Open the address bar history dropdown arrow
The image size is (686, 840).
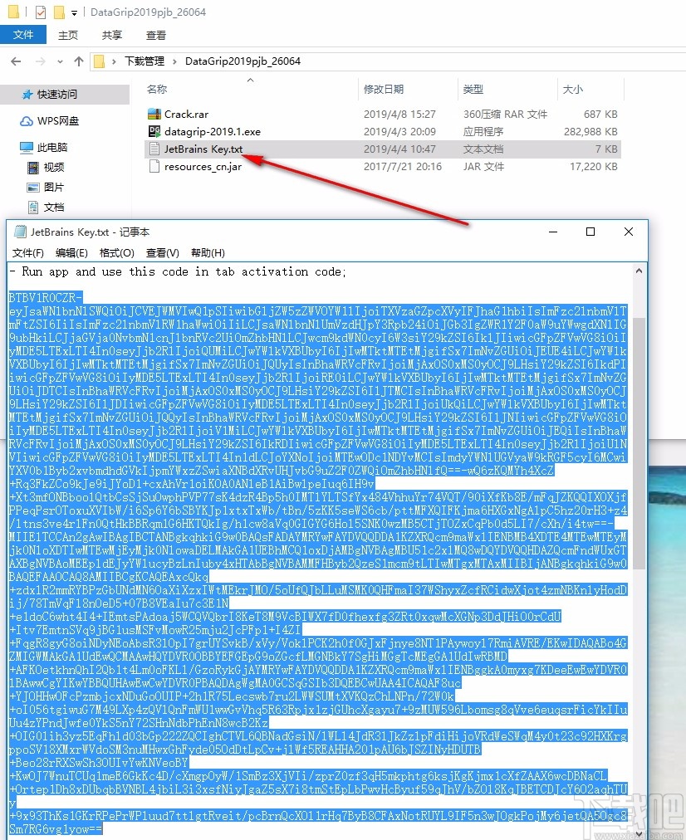[x=59, y=61]
